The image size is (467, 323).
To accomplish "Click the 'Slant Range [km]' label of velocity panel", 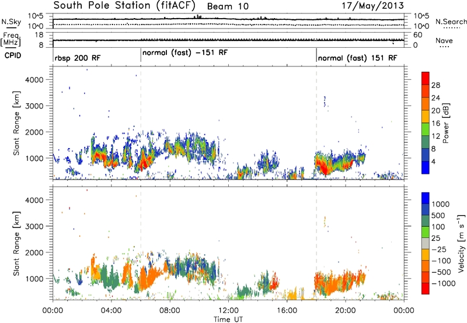I will pos(16,244).
